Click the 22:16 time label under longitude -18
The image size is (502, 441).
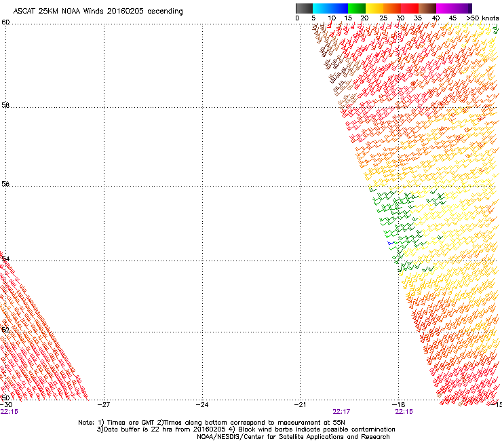(404, 412)
